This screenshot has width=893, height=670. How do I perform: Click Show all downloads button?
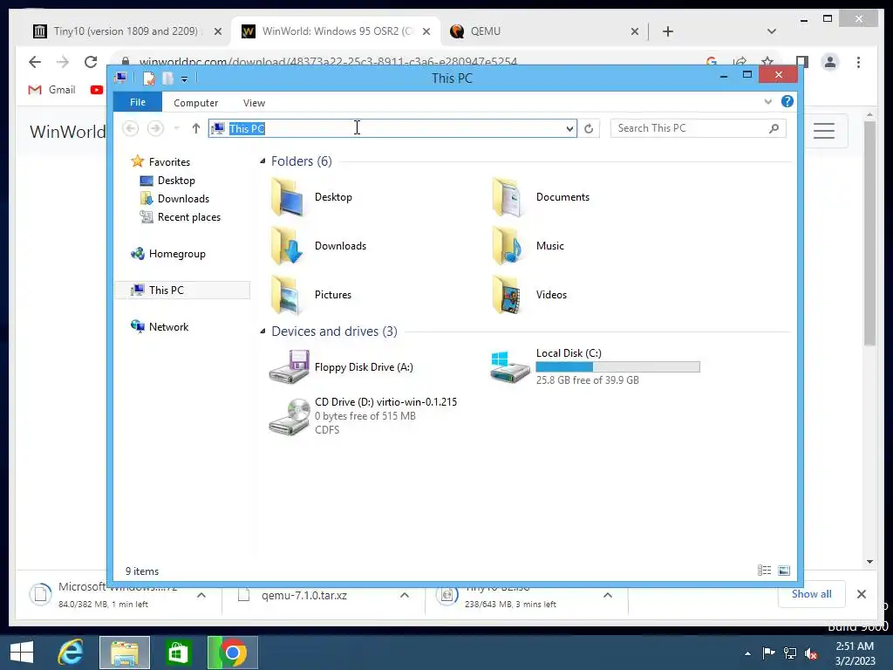click(811, 594)
